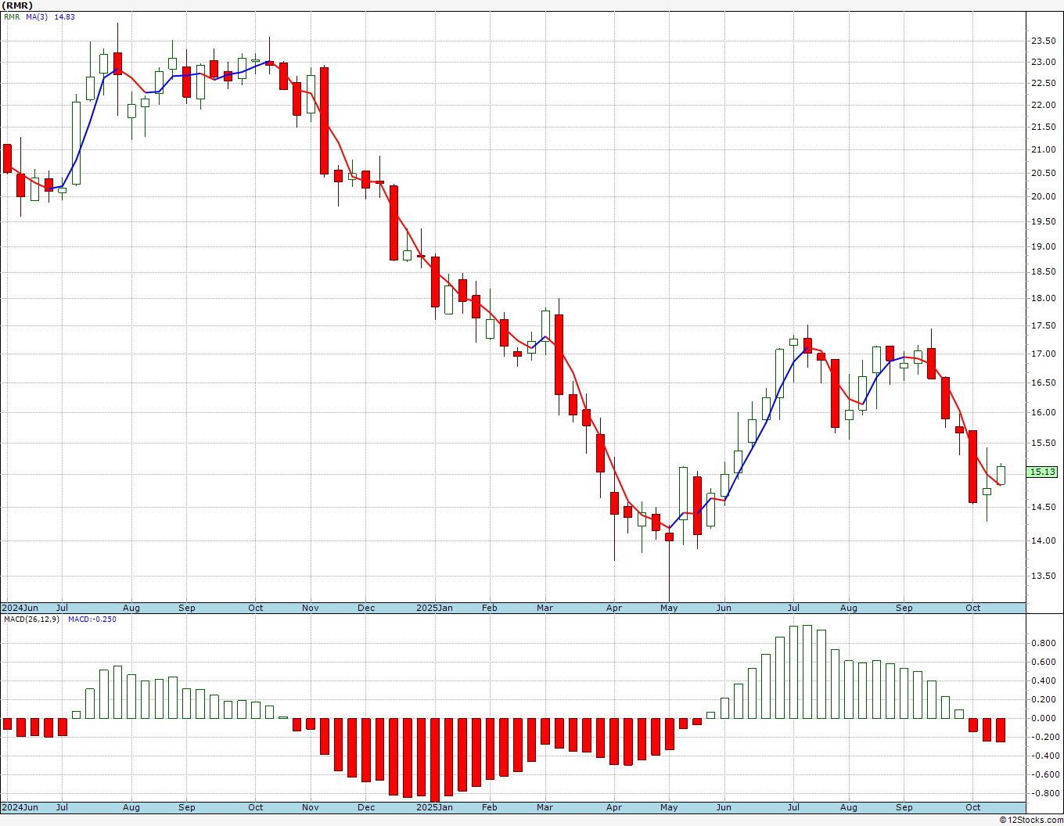
Task: Click the 17.50 price axis label
Action: pos(1043,325)
